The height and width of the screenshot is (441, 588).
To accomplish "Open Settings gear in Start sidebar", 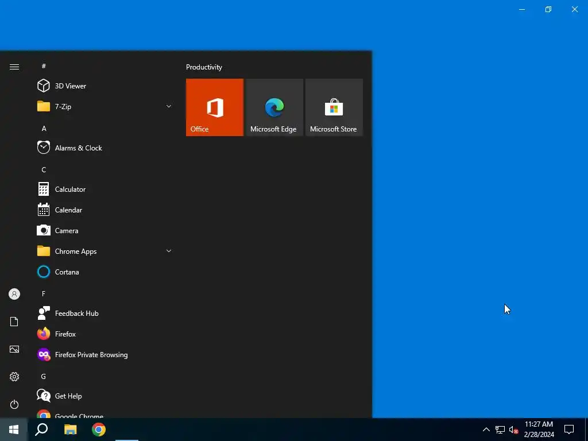I will (14, 377).
